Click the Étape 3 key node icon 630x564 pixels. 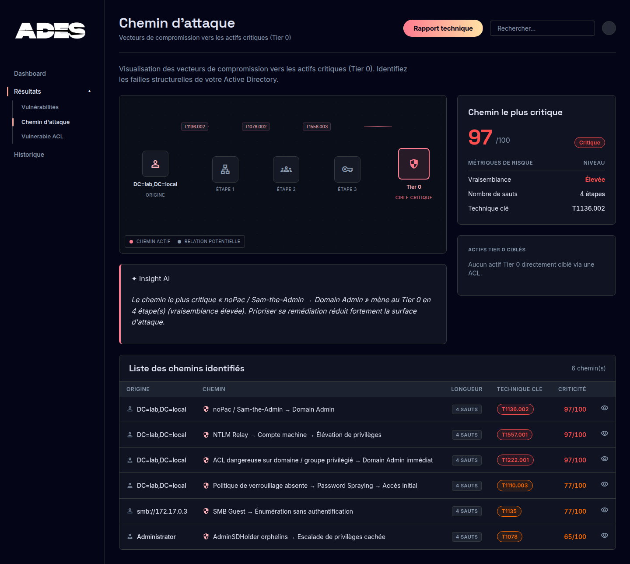pos(347,169)
